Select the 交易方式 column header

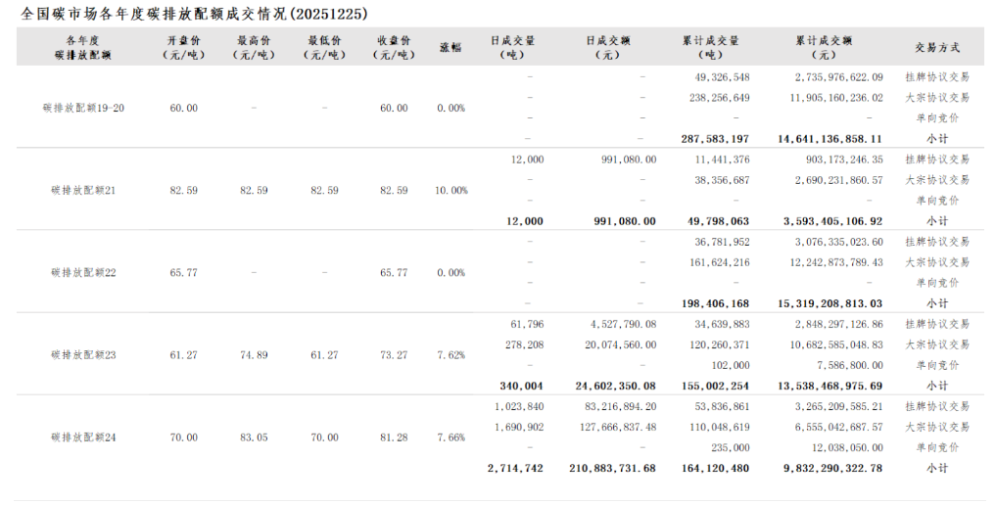(x=937, y=47)
